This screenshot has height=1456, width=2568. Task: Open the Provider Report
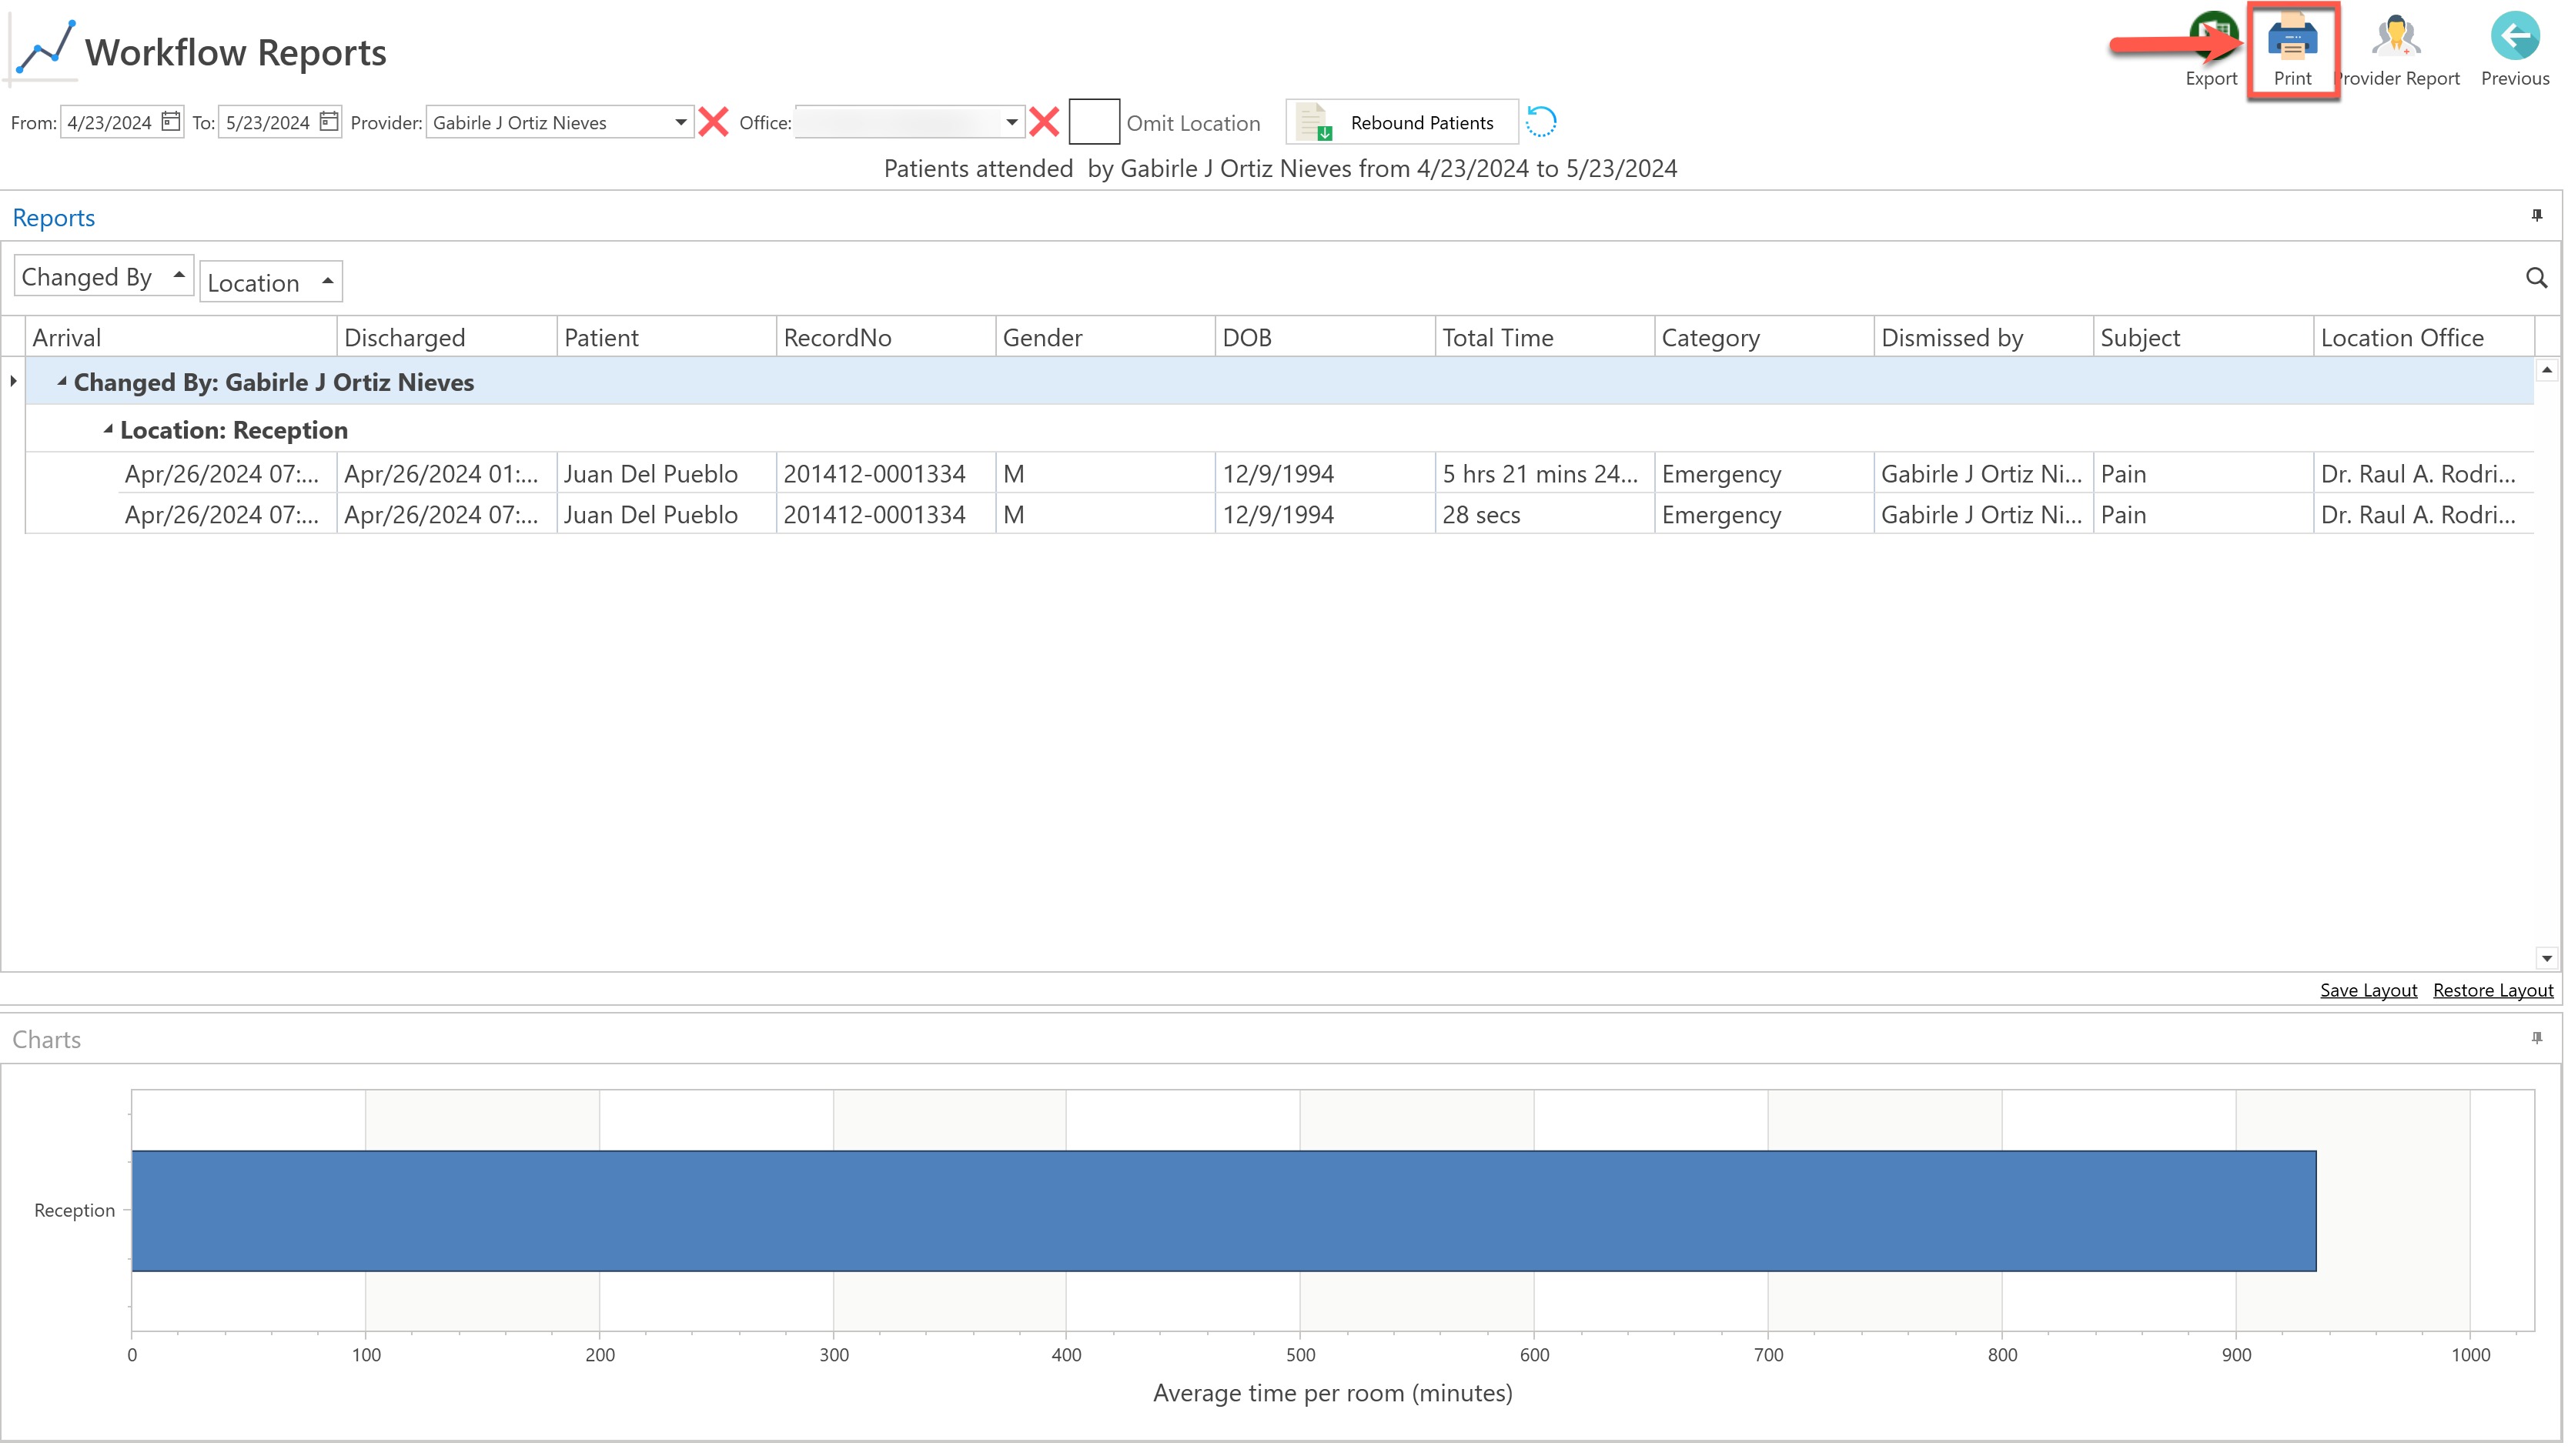pos(2396,40)
